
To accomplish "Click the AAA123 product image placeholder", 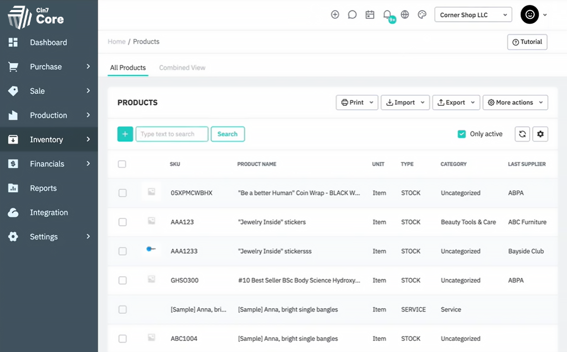I will click(152, 221).
